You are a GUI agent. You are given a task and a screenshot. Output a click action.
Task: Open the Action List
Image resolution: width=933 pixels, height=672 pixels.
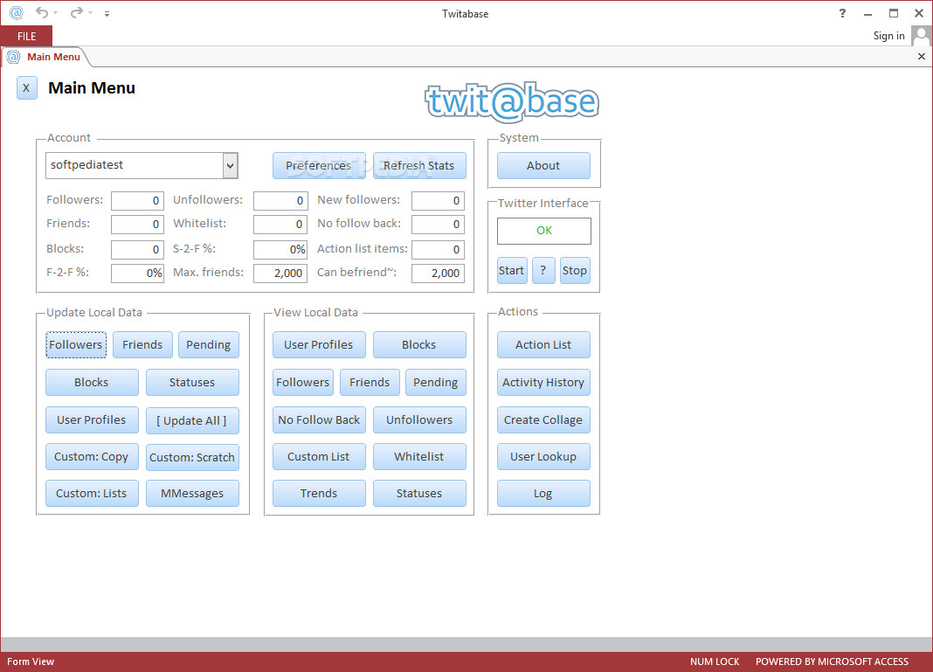pyautogui.click(x=543, y=345)
